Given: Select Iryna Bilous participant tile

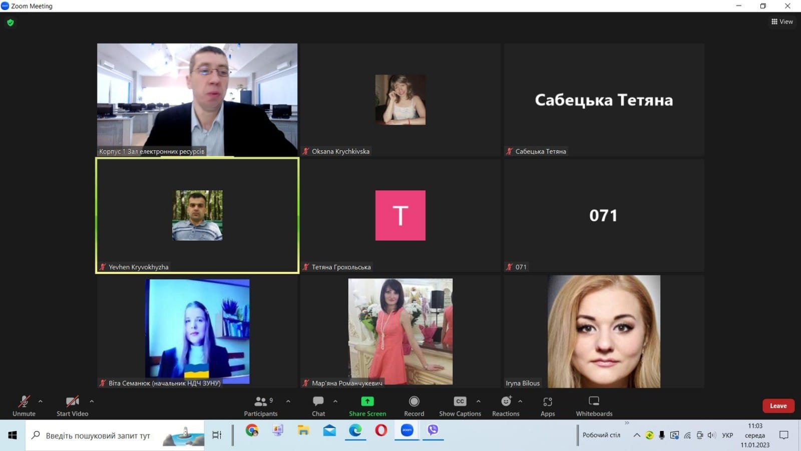Looking at the screenshot, I should [x=604, y=331].
